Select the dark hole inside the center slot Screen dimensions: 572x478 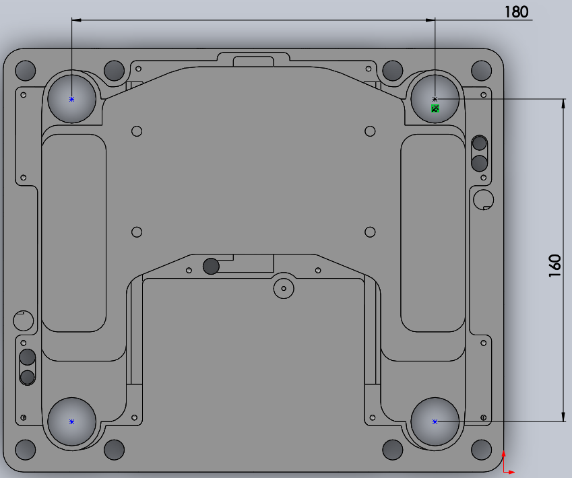(211, 266)
